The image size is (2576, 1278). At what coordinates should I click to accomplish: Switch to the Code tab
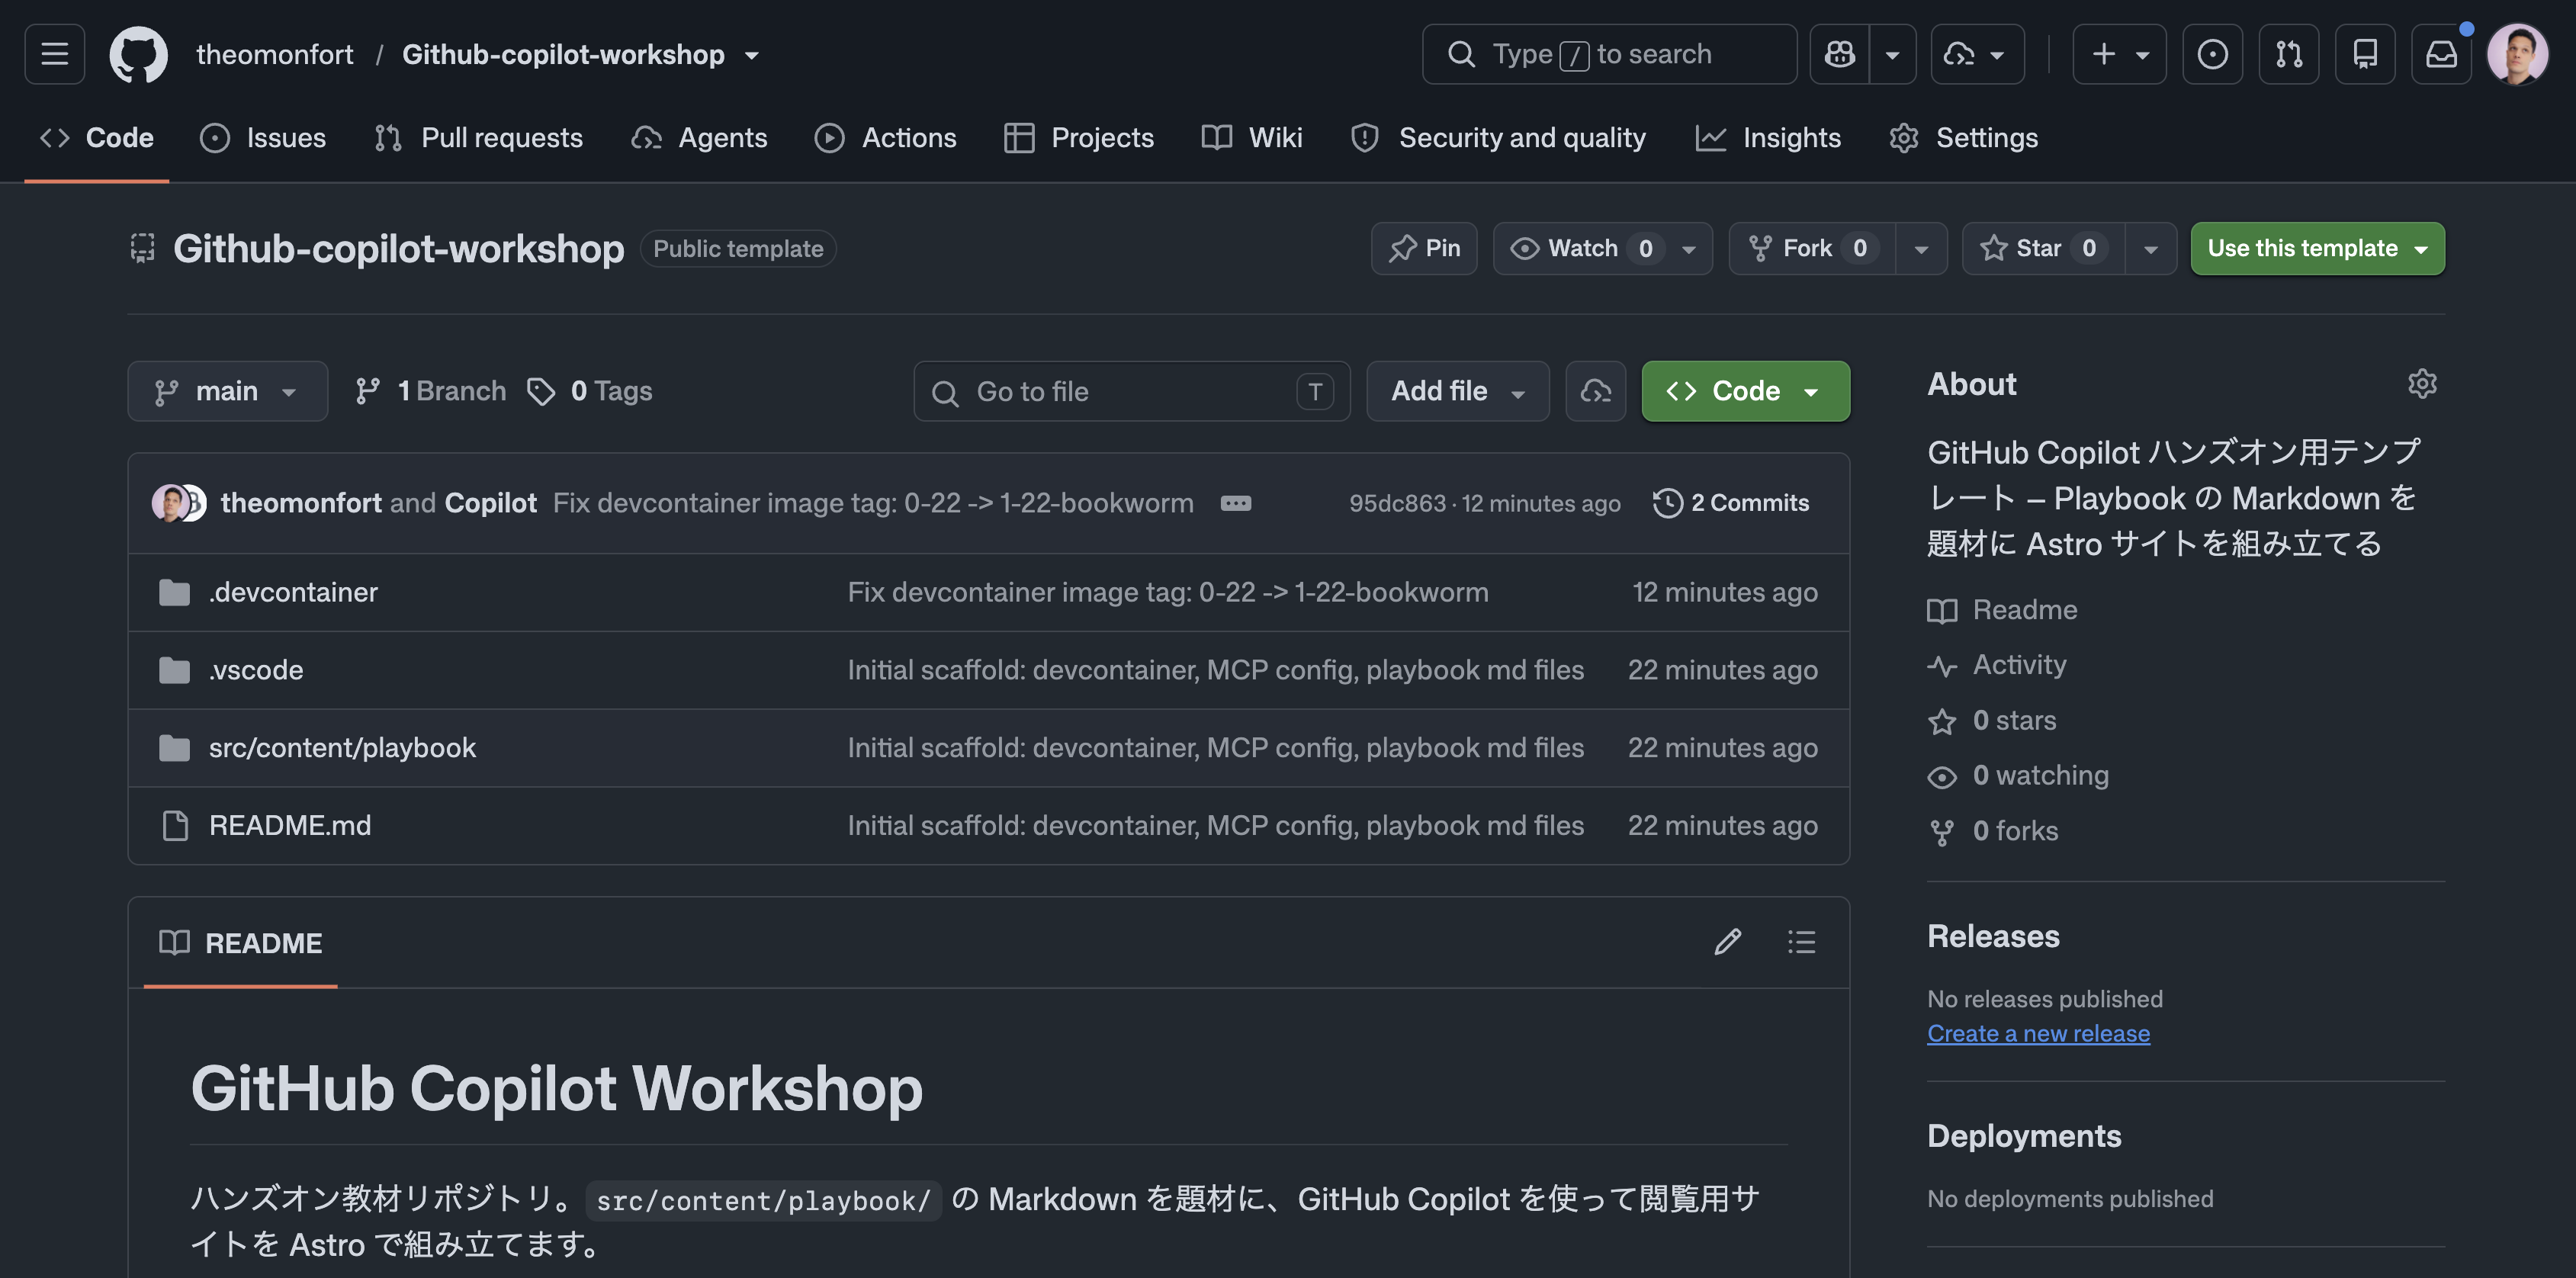pos(97,138)
